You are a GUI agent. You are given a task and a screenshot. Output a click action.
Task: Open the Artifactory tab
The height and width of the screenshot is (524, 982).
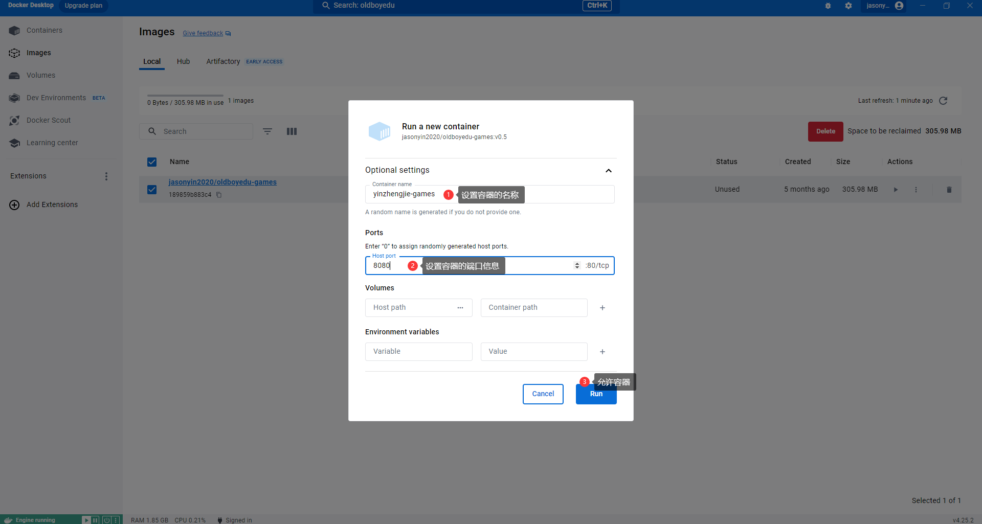pos(223,61)
